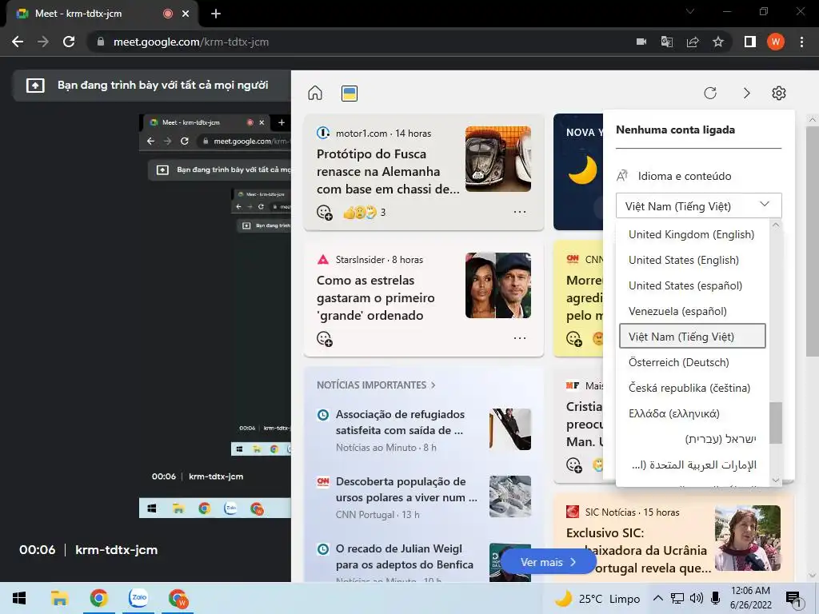This screenshot has width=819, height=614.
Task: Open volume control in system tray
Action: point(696,598)
